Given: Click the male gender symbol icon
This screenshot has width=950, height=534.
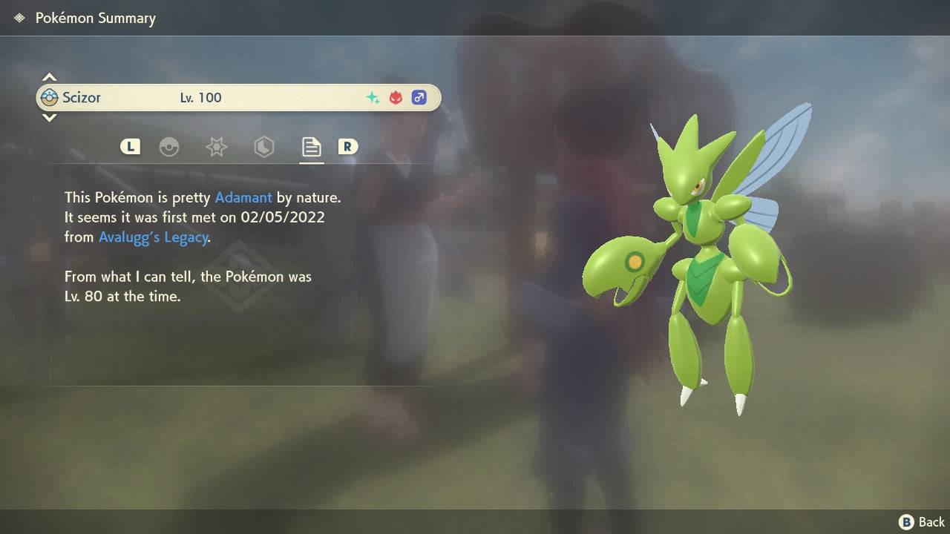Looking at the screenshot, I should [419, 97].
